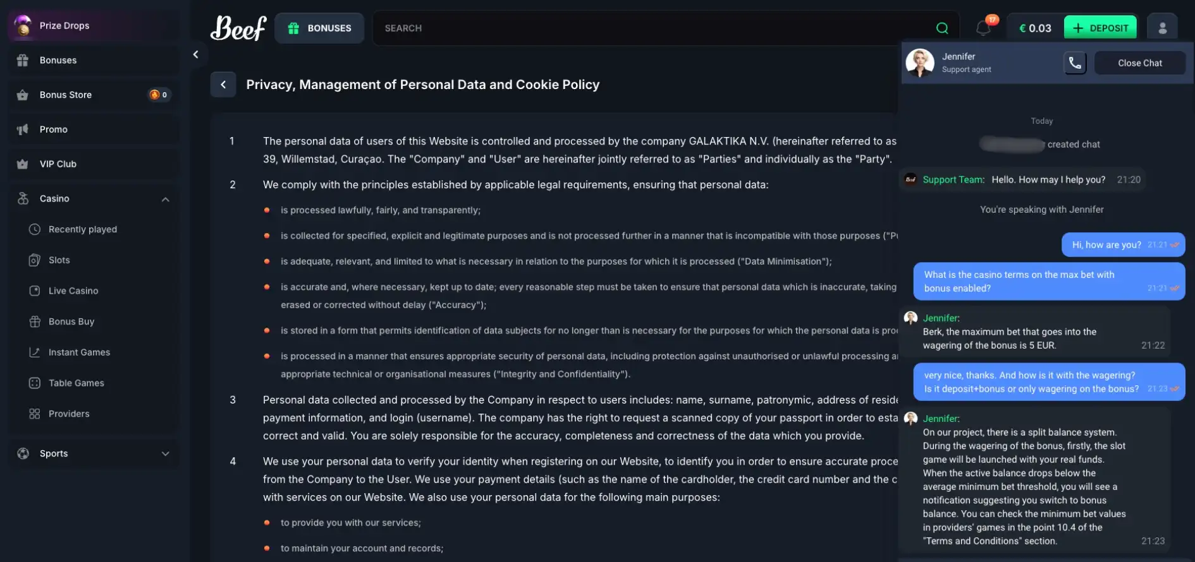Open the VIP Club menu item
The image size is (1195, 562).
(x=58, y=164)
